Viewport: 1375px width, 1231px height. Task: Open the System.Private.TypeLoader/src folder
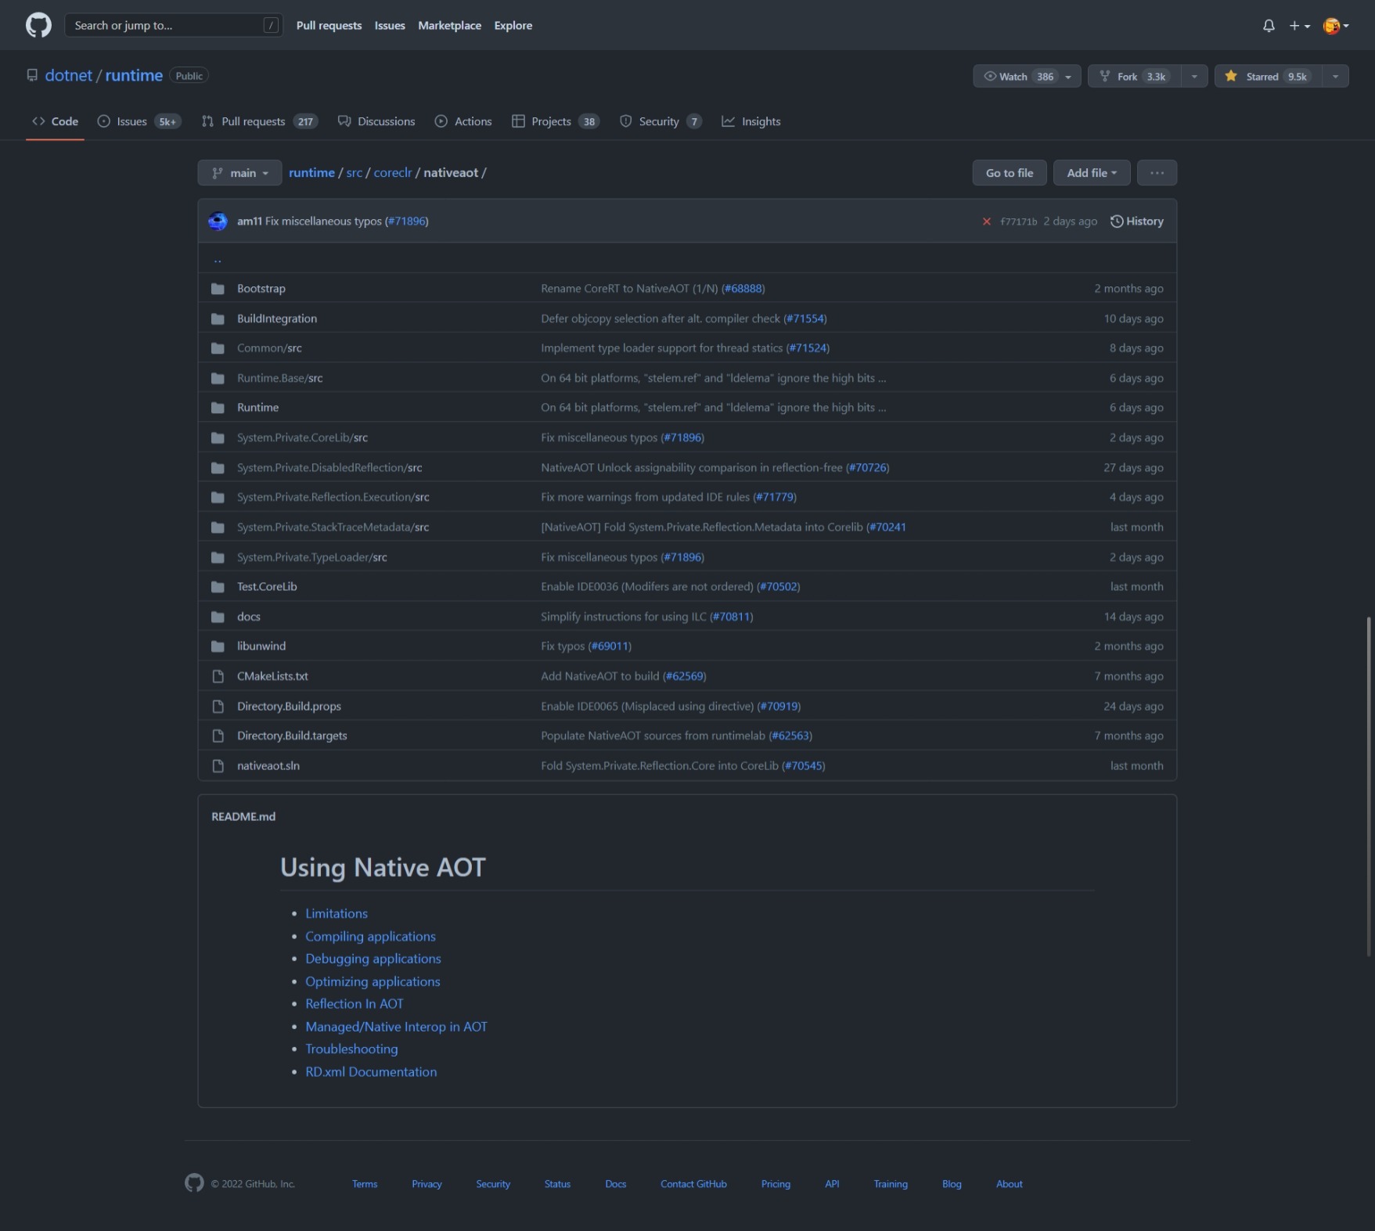pos(311,557)
